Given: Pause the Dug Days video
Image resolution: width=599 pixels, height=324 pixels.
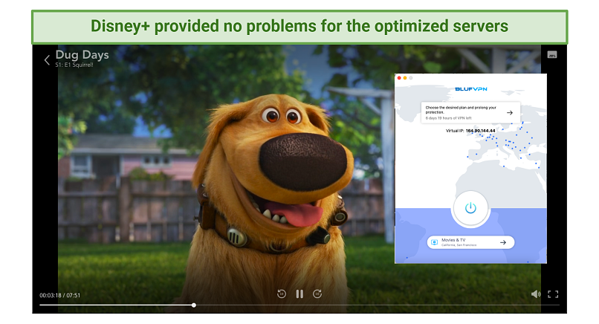Looking at the screenshot, I should point(299,294).
